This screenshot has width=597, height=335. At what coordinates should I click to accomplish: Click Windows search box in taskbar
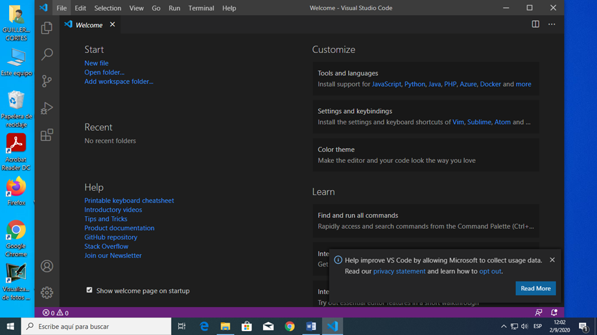point(96,326)
